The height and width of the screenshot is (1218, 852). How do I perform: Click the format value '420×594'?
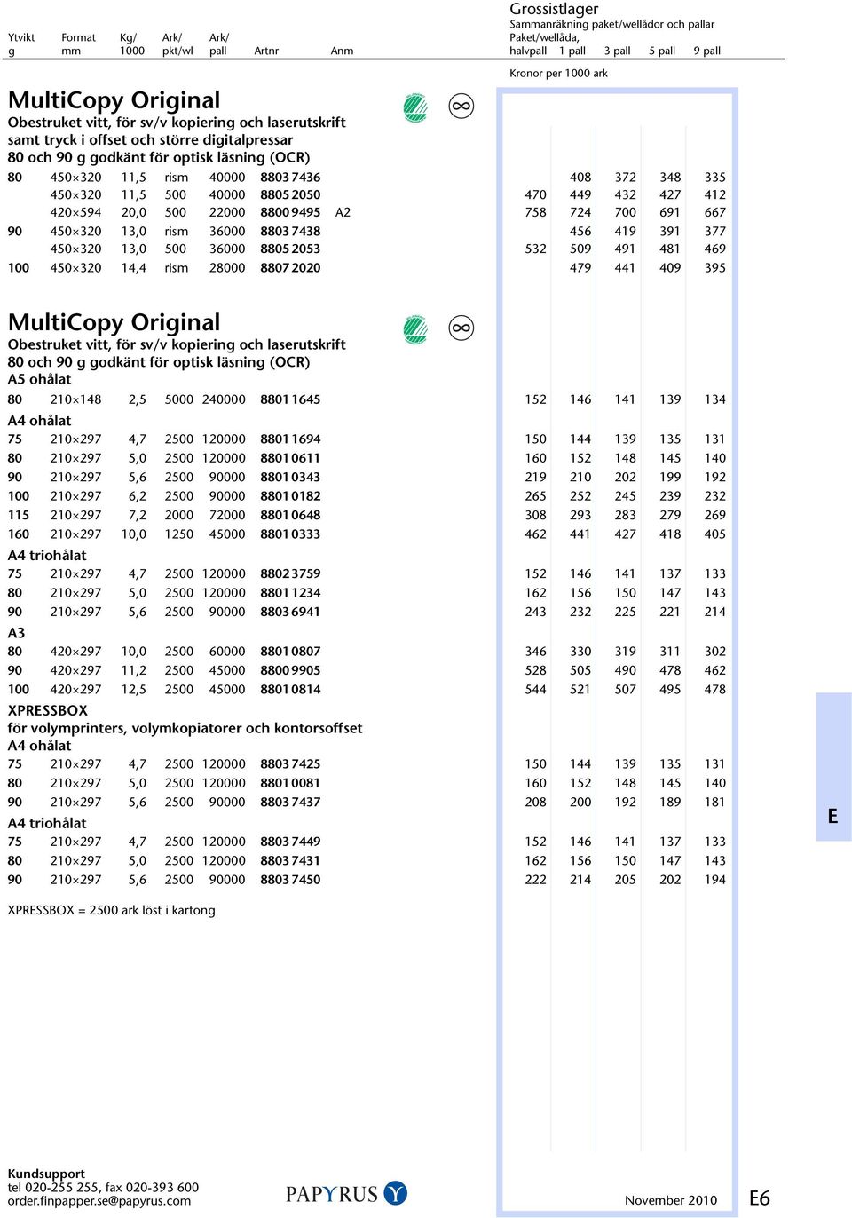tap(75, 213)
